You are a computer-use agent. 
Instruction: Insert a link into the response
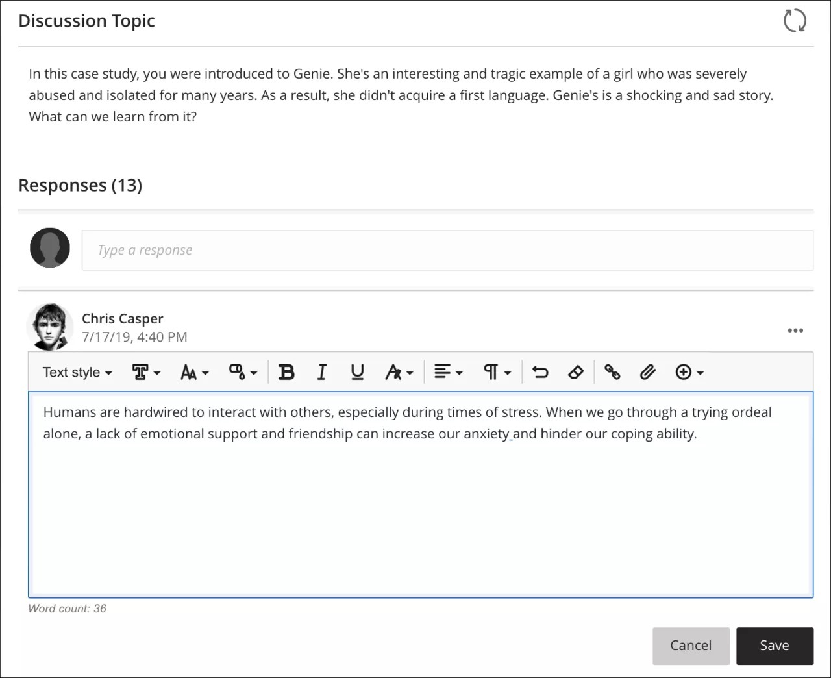tap(612, 371)
